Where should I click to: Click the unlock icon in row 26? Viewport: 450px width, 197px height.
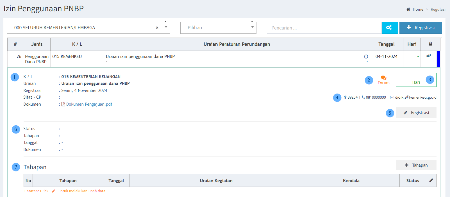click(428, 56)
